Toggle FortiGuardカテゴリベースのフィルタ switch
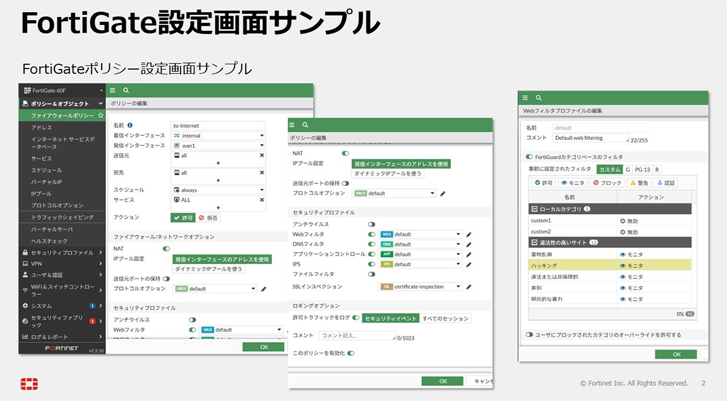Viewport: 727px width, 401px height. tap(529, 156)
